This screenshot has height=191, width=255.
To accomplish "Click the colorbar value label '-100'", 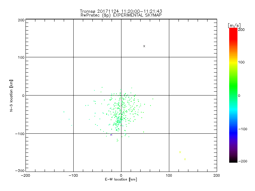I will point(243,129).
